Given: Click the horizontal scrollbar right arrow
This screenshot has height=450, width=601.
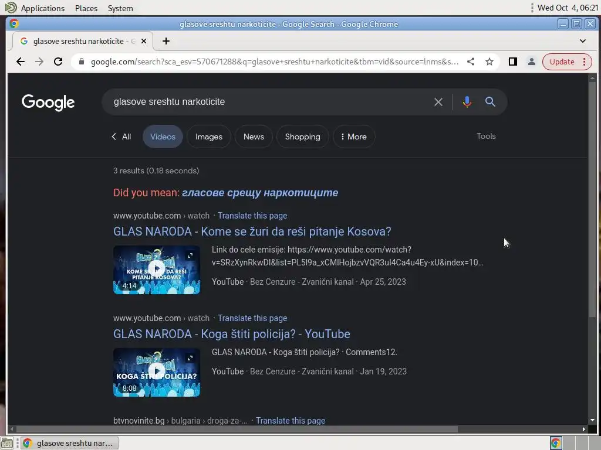Looking at the screenshot, I should (584, 429).
